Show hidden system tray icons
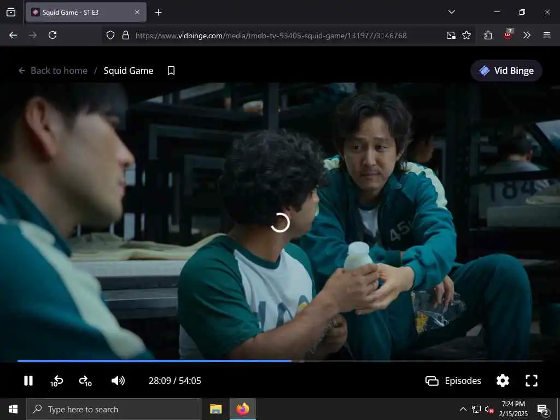The image size is (560, 420). point(463,409)
